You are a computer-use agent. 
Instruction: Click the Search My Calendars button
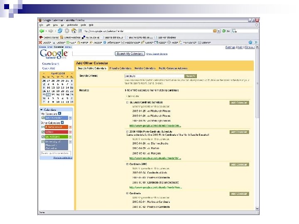(x=130, y=54)
